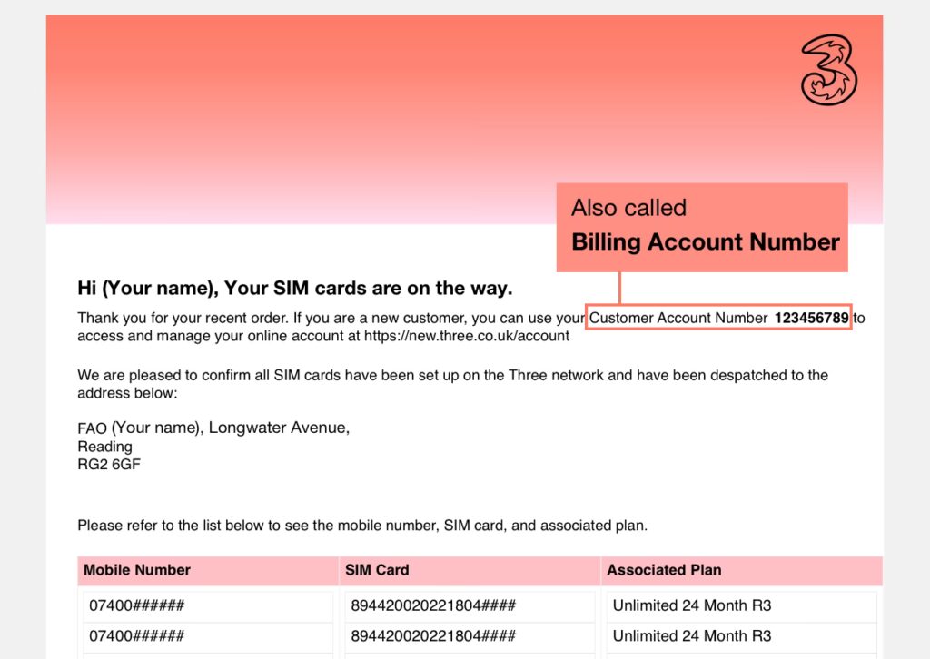The height and width of the screenshot is (659, 930).
Task: Click the Customer Account Number label
Action: pos(678,318)
